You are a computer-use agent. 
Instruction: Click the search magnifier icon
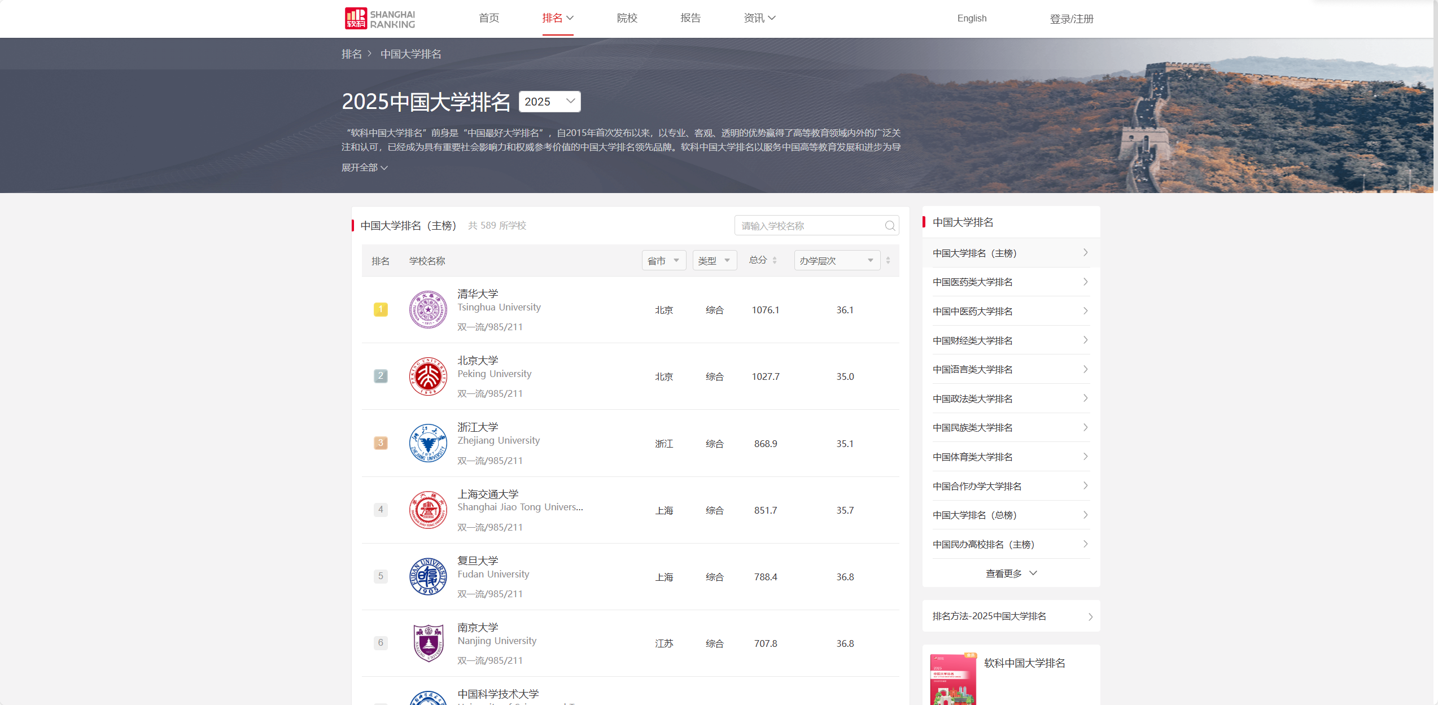click(890, 226)
